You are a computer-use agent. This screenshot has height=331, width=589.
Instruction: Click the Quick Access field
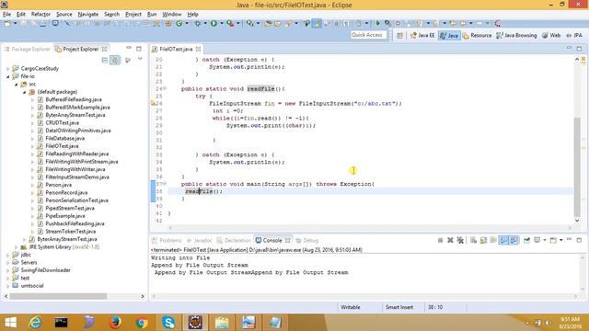[368, 35]
